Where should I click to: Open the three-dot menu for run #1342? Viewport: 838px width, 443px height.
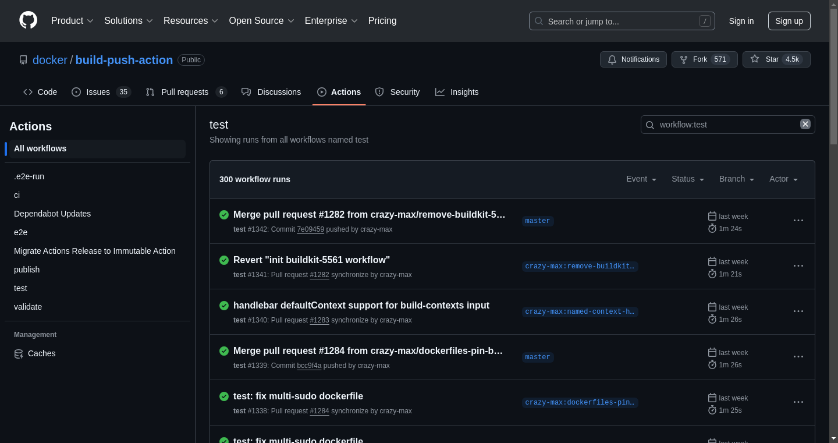[798, 221]
